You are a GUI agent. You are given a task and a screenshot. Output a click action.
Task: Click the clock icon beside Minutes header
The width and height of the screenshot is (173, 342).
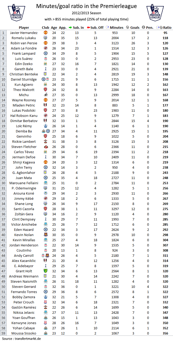[x=107, y=27]
